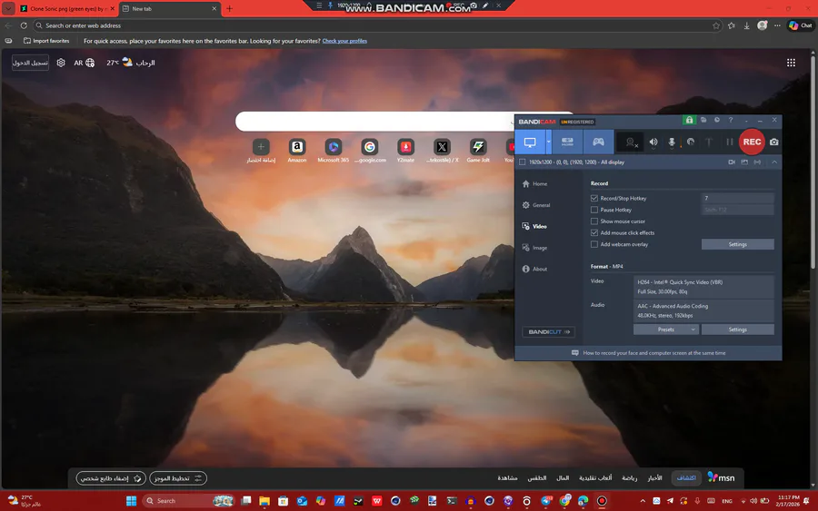The height and width of the screenshot is (511, 818).
Task: Click Import favorites button
Action: [46, 41]
